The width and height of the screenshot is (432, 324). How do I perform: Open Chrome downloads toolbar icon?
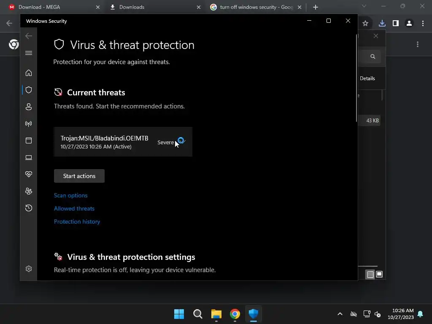coord(382,24)
